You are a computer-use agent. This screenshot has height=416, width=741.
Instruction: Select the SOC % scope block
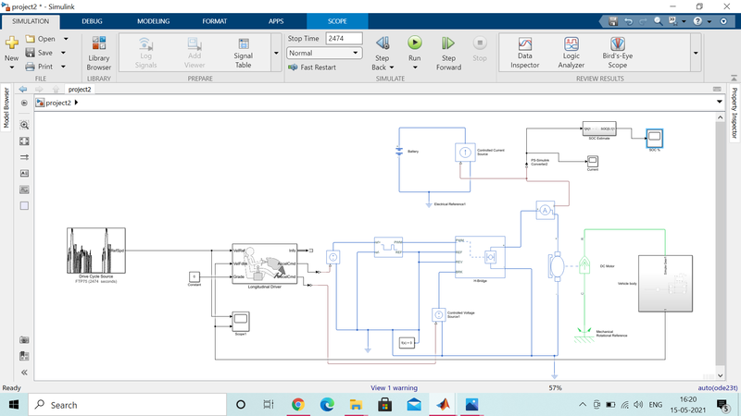tap(655, 138)
